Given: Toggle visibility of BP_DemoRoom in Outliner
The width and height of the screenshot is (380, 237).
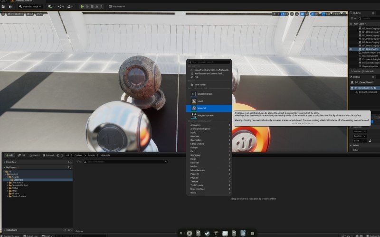Looking at the screenshot, I should pyautogui.click(x=351, y=49).
